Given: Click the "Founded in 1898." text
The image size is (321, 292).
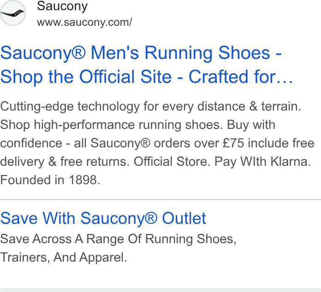Looking at the screenshot, I should point(50,180).
